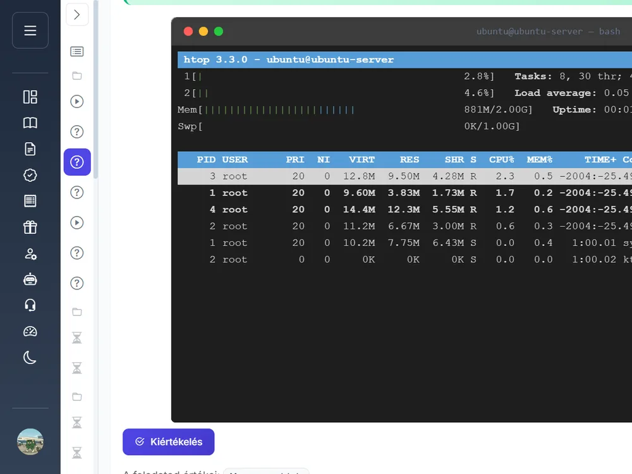Select the process row with VIRT 10.2M
Image resolution: width=632 pixels, height=474 pixels.
404,243
